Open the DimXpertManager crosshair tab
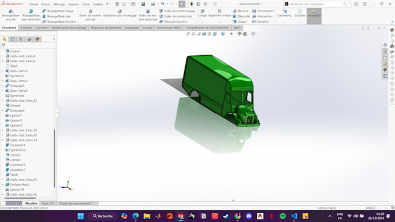395x222 pixels. [29, 40]
